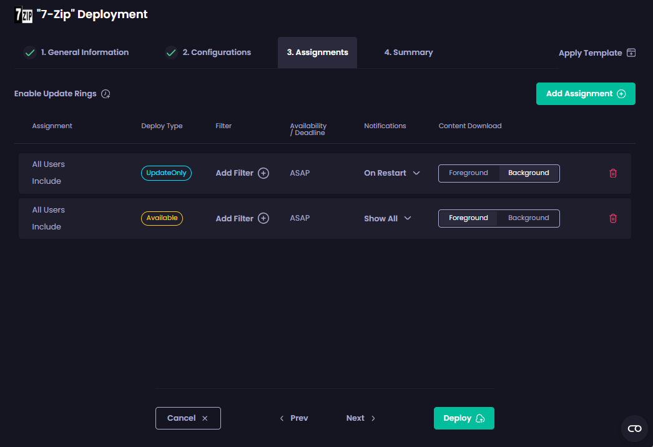Click the plus icon on Add Assignment
Image resolution: width=653 pixels, height=447 pixels.
[x=621, y=93]
